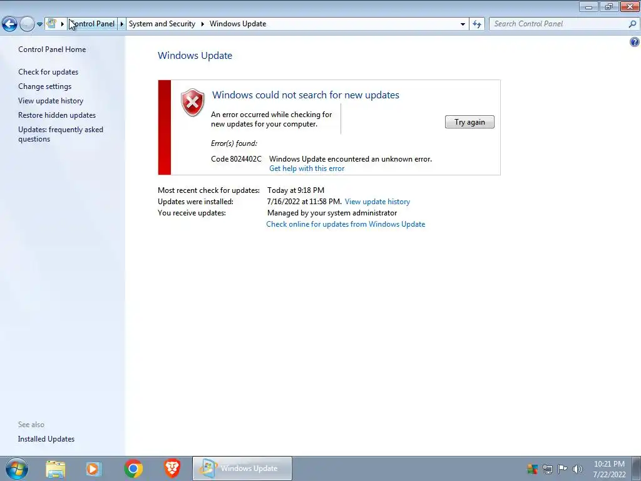641x481 pixels.
Task: Expand the arrow before Control Panel breadcrumb
Action: pyautogui.click(x=62, y=24)
